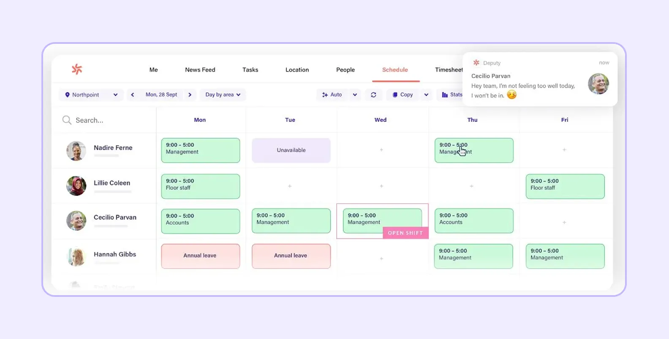The height and width of the screenshot is (339, 669).
Task: Click the Deputy icon in notification
Action: [x=476, y=63]
